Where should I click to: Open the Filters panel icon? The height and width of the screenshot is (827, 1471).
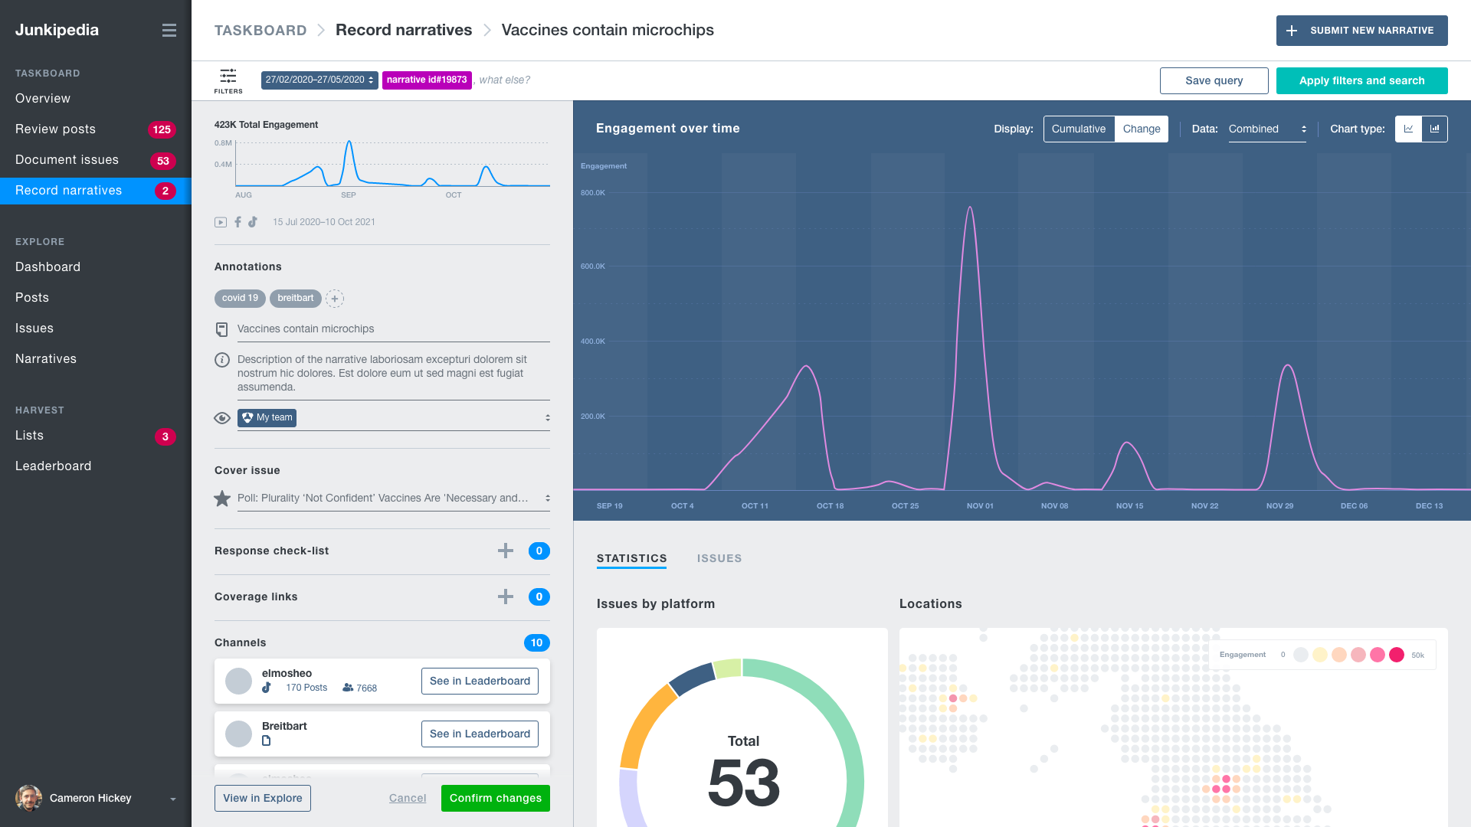tap(228, 80)
